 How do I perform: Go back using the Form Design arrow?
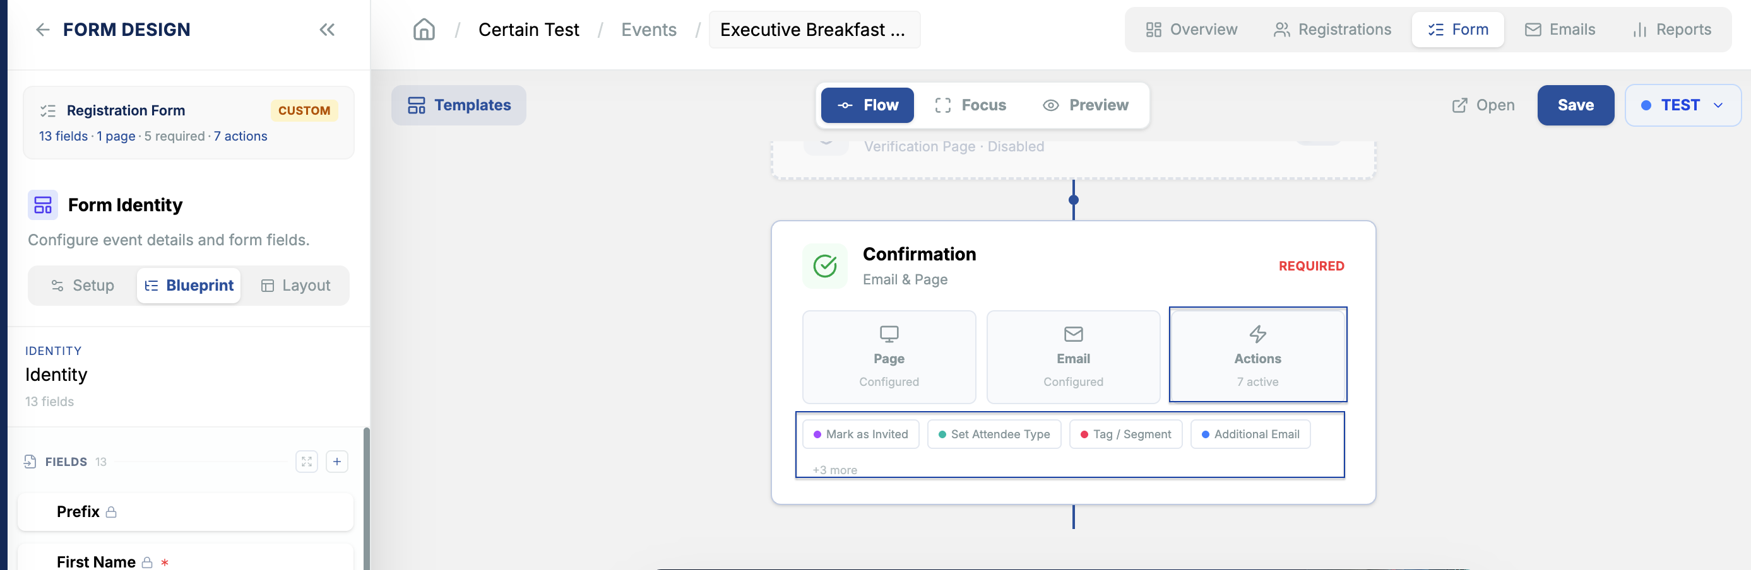[43, 30]
